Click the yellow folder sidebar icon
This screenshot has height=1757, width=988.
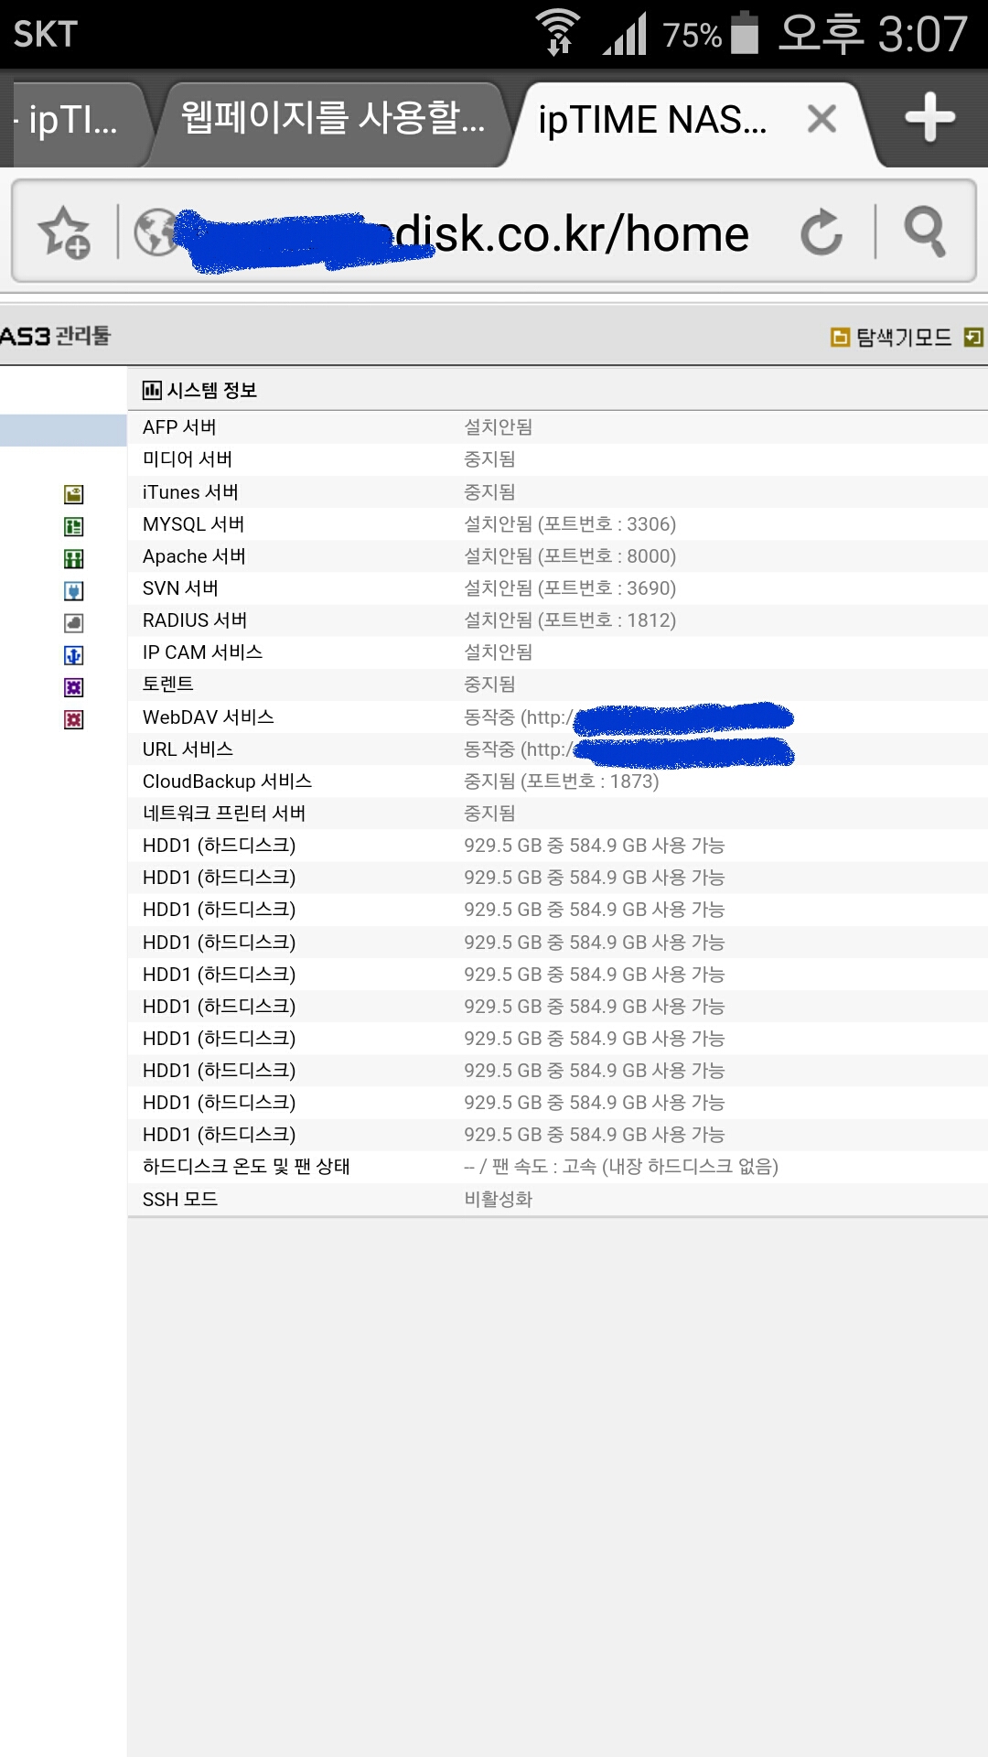(74, 495)
